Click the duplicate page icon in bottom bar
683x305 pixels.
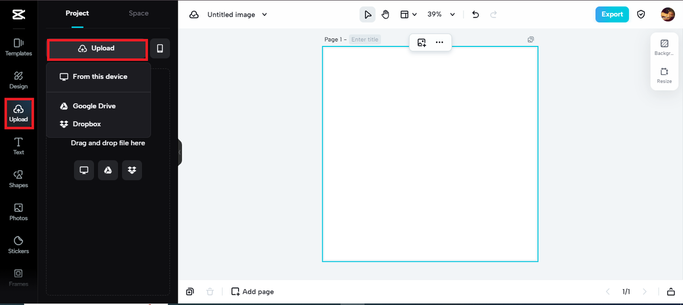pos(190,292)
